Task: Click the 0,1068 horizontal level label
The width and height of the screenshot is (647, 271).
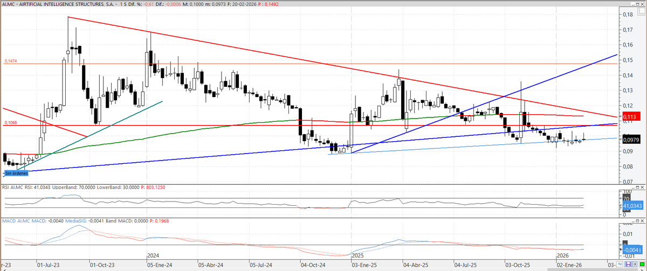Action: coord(11,123)
